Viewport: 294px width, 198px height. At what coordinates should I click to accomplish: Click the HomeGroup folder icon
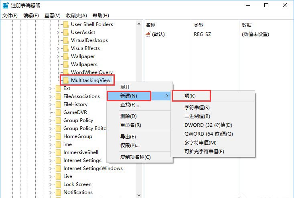pyautogui.click(x=58, y=136)
